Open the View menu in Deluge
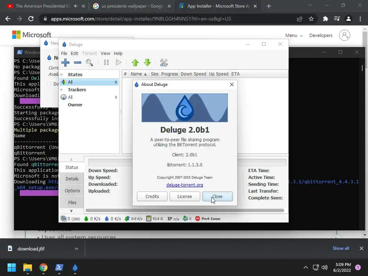This screenshot has width=368, height=276. coord(105,54)
